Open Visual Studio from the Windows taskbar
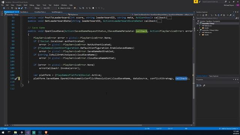Viewport: 240px width, 135px height. pos(28,132)
